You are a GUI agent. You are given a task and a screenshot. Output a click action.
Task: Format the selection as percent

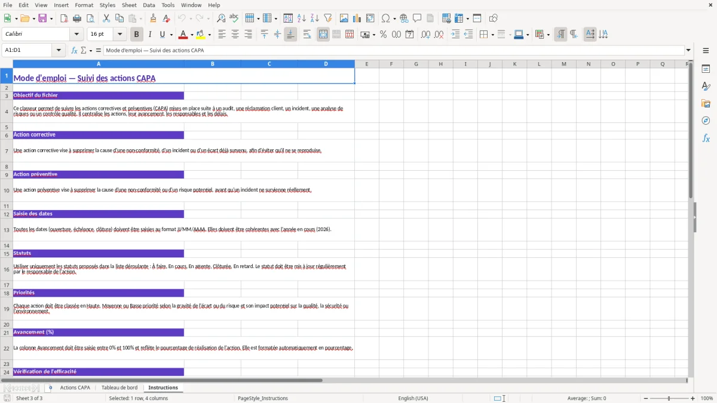click(383, 35)
